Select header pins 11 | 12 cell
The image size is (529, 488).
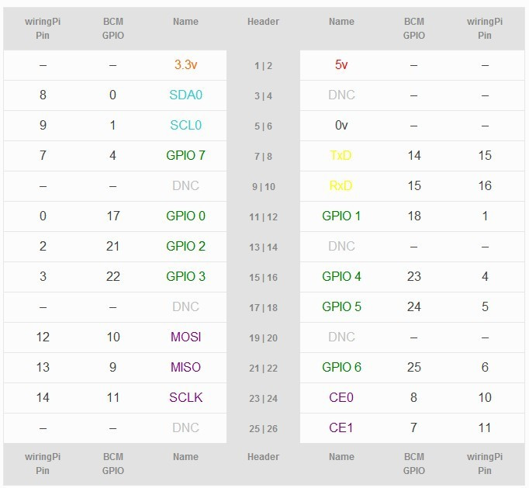(x=263, y=216)
